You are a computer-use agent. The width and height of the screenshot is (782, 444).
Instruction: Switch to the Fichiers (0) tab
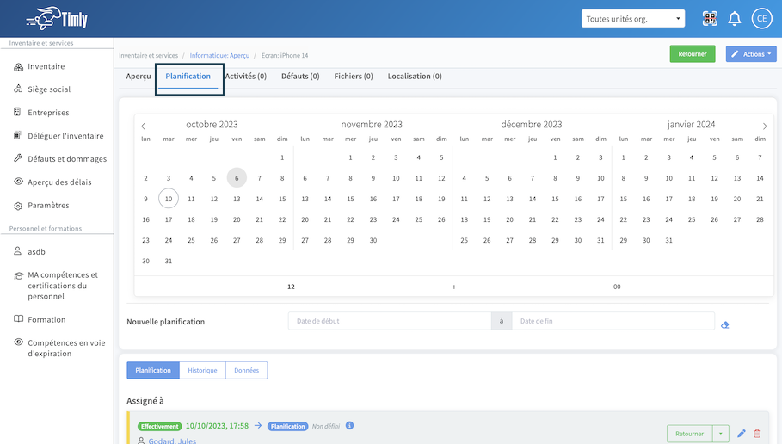coord(354,77)
